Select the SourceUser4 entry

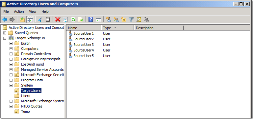84,50
